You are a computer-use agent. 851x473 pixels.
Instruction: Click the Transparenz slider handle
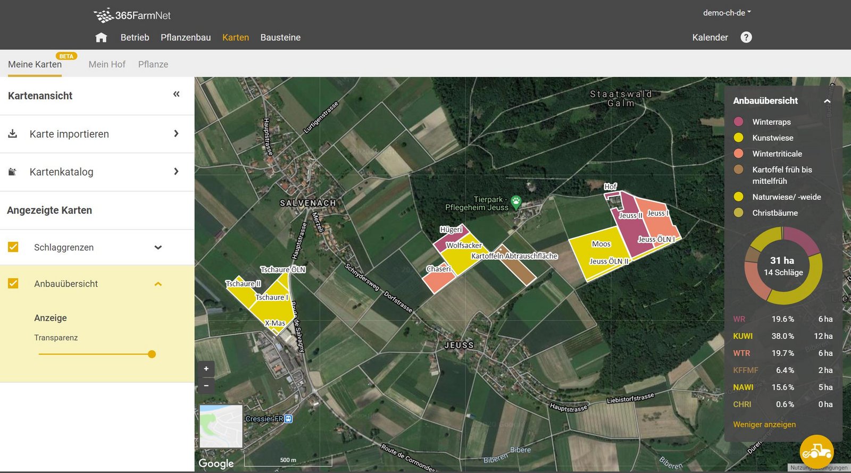[x=152, y=354]
